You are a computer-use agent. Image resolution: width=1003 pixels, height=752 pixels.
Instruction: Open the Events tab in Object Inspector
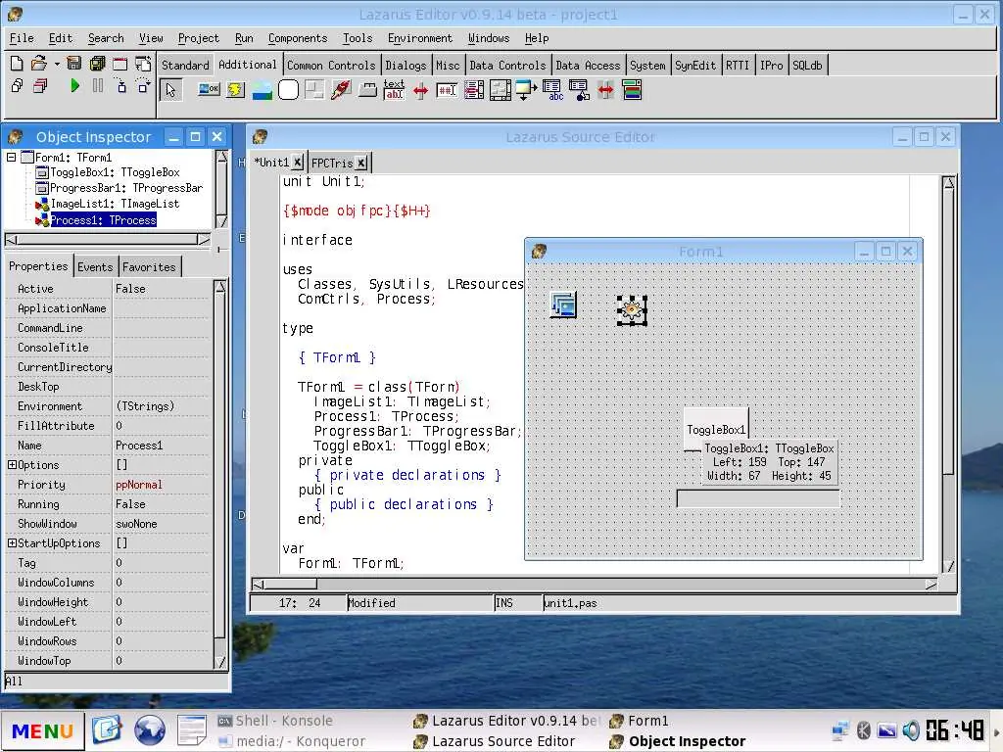[x=95, y=266]
